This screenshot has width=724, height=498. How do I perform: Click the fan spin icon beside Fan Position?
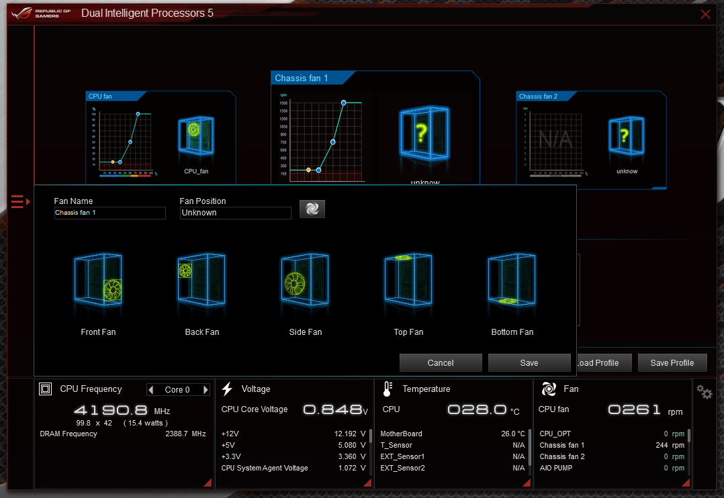[312, 209]
